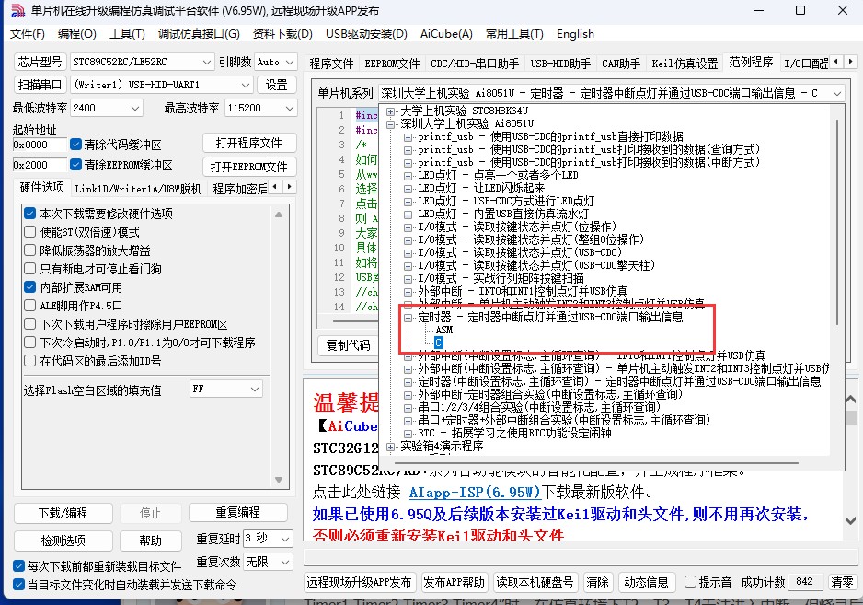The height and width of the screenshot is (605, 863).
Task: Expand RTC 拓展学习 tree node
Action: point(408,434)
